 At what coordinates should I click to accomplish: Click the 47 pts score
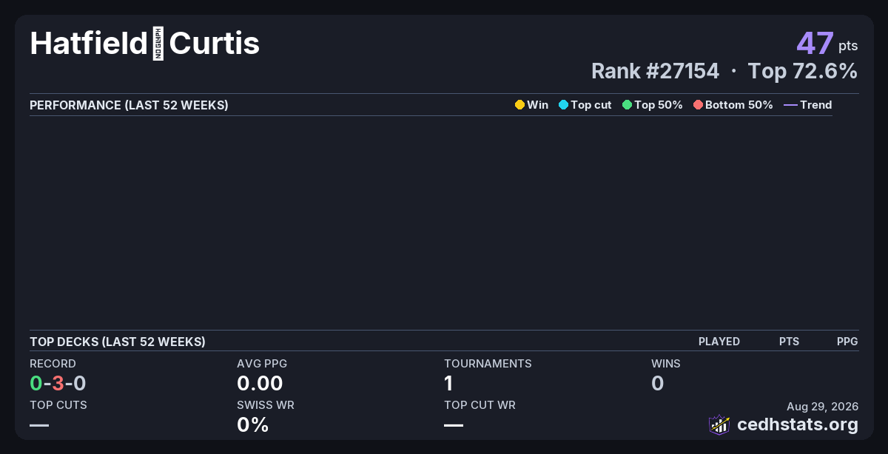[827, 44]
